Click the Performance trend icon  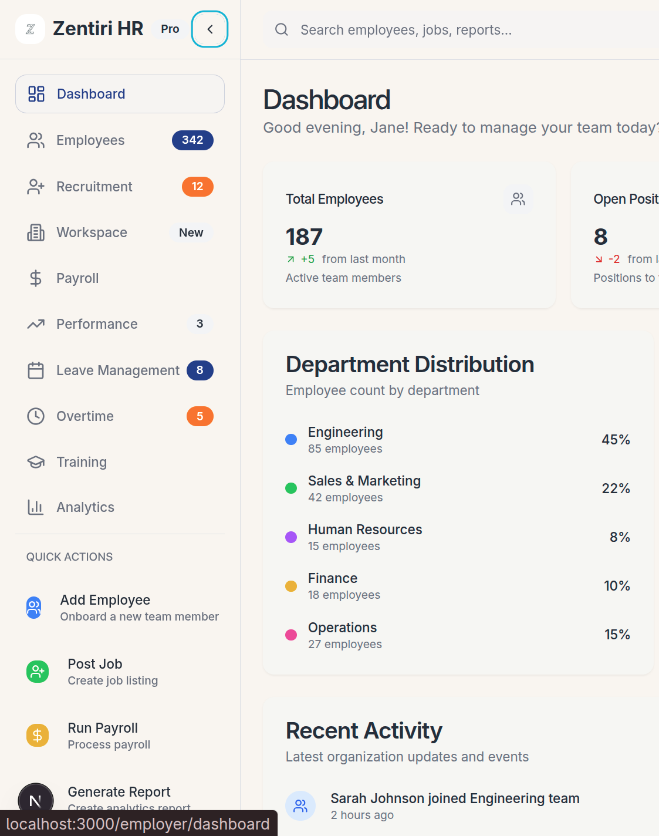click(x=35, y=323)
